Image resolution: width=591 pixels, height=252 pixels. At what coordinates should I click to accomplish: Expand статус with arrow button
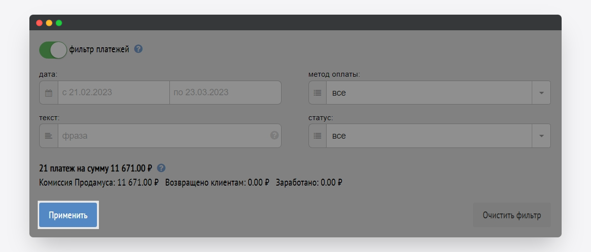coord(541,136)
